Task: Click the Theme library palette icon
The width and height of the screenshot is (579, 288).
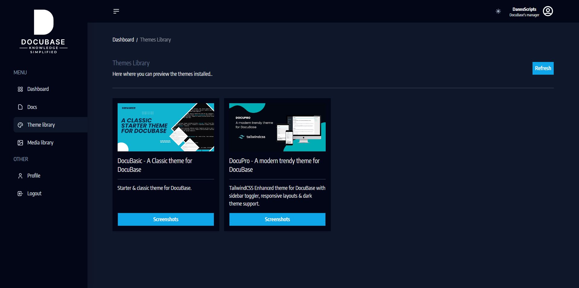Action: pyautogui.click(x=20, y=125)
